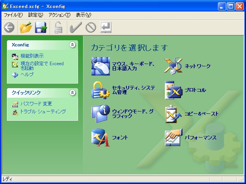Select the 機能別表示 link
The width and height of the screenshot is (246, 184).
32,56
